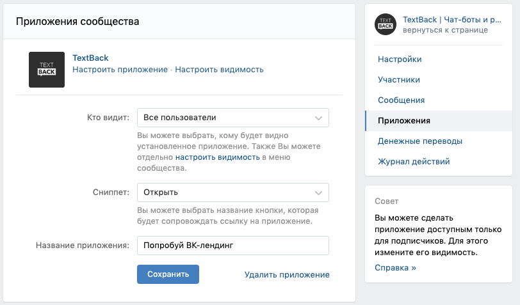Viewport: 520px width, 305px height.
Task: Click the TextBack app logo thumbnail
Action: pos(47,70)
